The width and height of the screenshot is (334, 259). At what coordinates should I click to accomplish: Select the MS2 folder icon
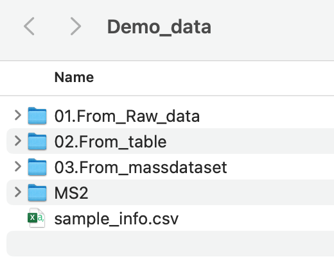[x=37, y=192]
